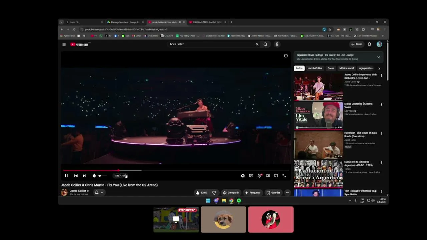Seek along the red video progress bar
427x240 pixels.
click(x=176, y=170)
